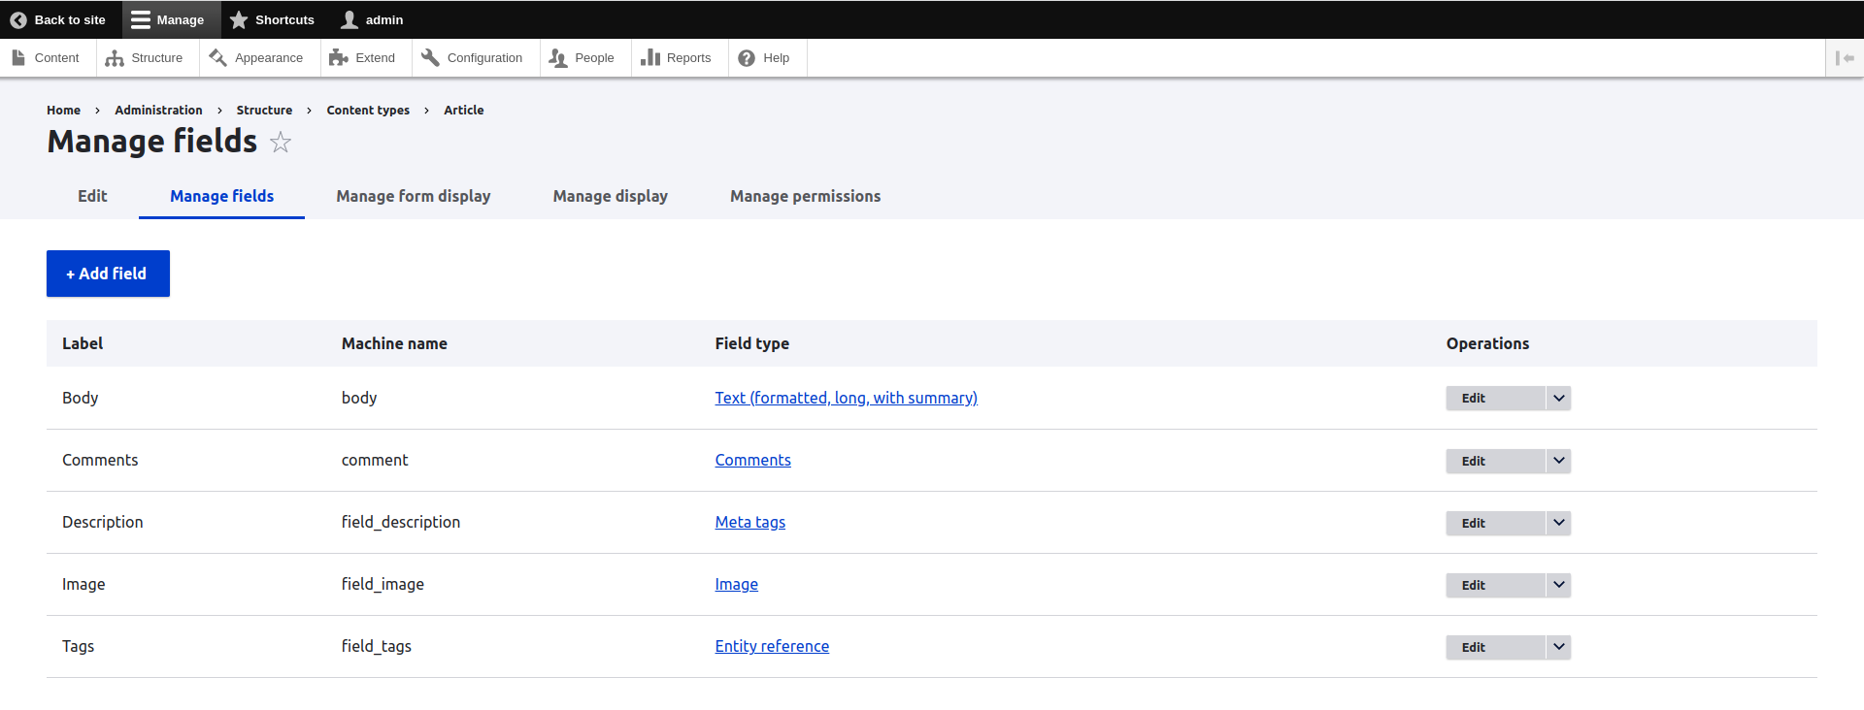Image resolution: width=1864 pixels, height=710 pixels.
Task: Click the Back to site arrow icon
Action: pos(18,19)
